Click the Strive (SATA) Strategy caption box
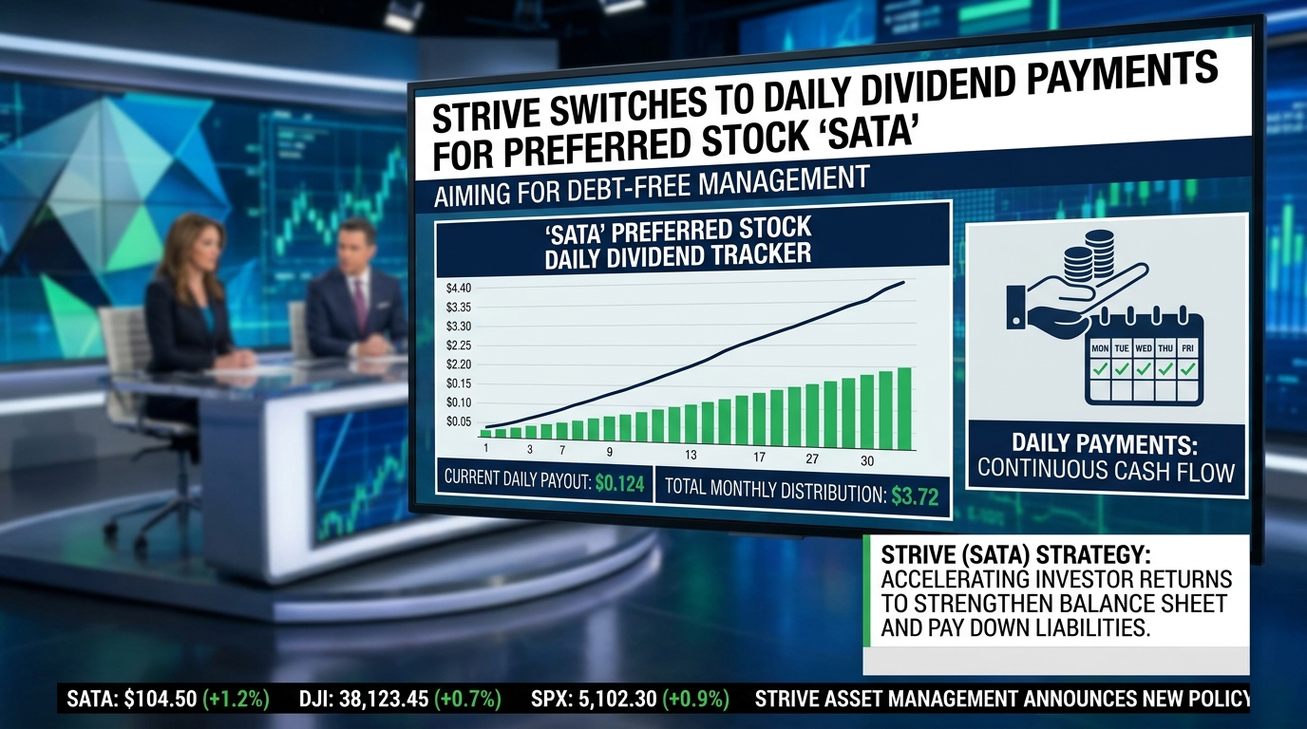This screenshot has height=729, width=1307. 1056,592
